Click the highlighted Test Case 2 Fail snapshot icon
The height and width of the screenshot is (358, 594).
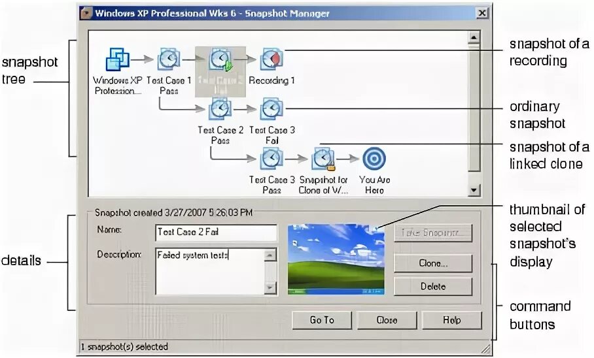click(x=220, y=59)
